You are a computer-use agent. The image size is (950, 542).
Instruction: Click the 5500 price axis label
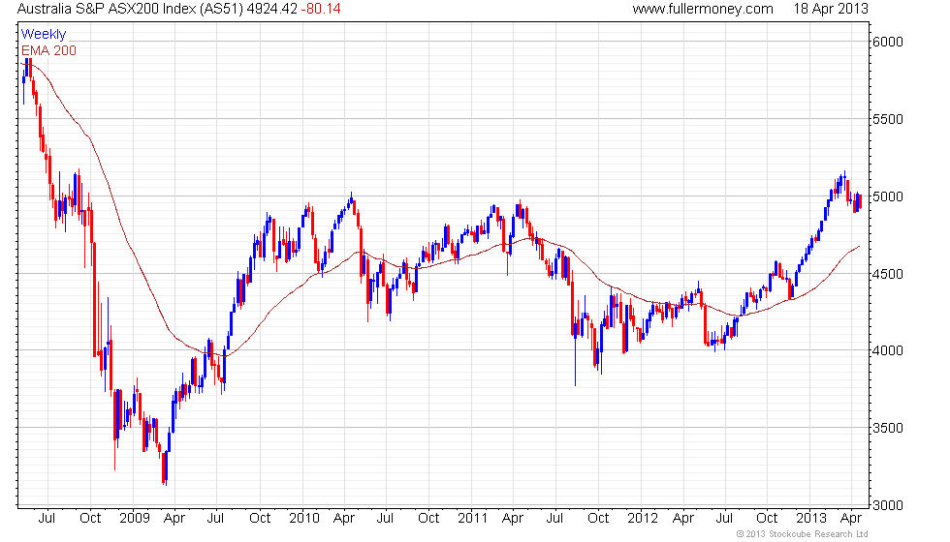pos(888,119)
